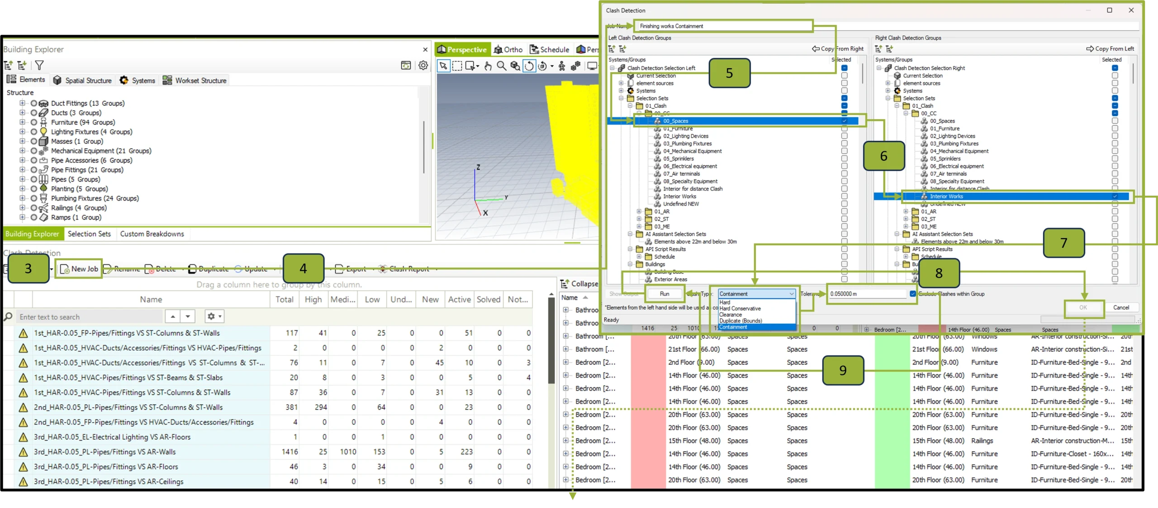Activate the pan hand tool
This screenshot has height=508, width=1158.
(x=488, y=66)
